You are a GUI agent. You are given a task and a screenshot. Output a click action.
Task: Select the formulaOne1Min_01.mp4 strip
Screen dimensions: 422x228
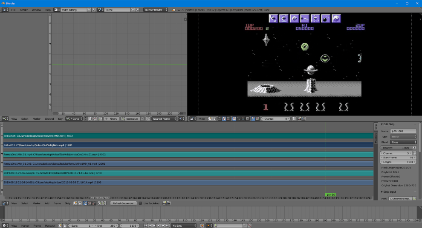[x=188, y=154]
